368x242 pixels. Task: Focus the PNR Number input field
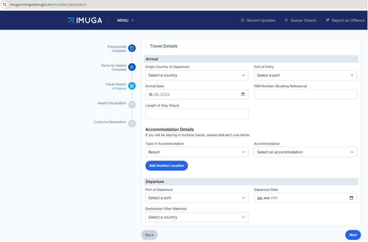(305, 94)
